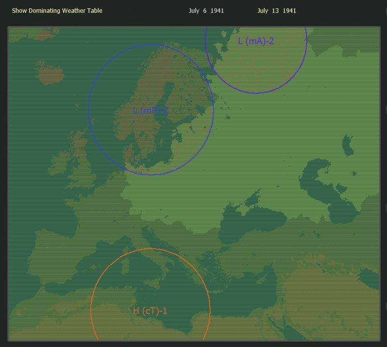This screenshot has height=347, width=387.
Task: Click the L (mP)-2 low pressure label
Action: click(151, 110)
